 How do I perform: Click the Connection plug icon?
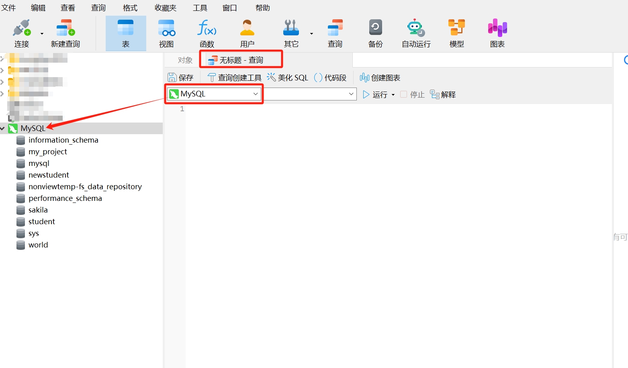(x=22, y=29)
